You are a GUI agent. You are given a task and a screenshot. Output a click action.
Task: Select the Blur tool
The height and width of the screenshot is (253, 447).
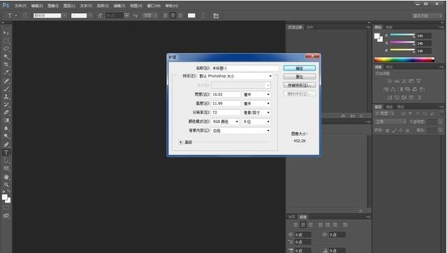pos(6,129)
